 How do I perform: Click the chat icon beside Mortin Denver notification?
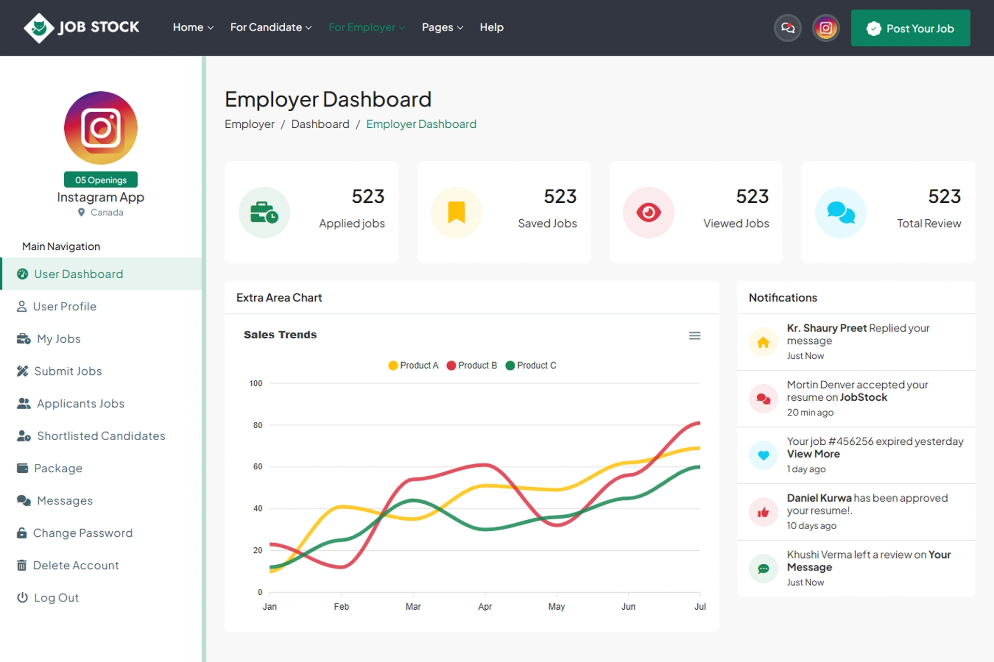(763, 399)
